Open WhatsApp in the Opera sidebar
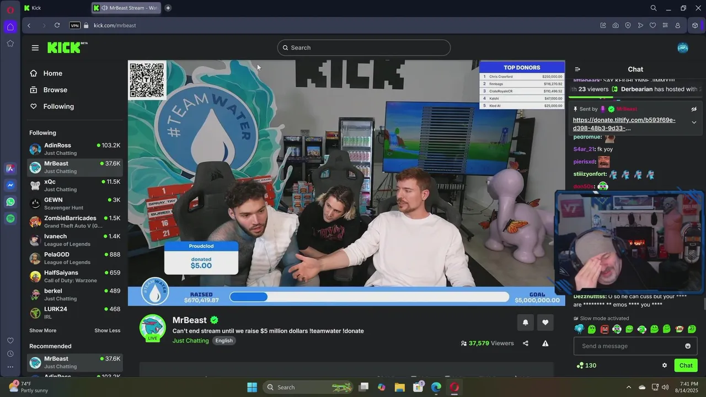706x397 pixels. coord(10,202)
